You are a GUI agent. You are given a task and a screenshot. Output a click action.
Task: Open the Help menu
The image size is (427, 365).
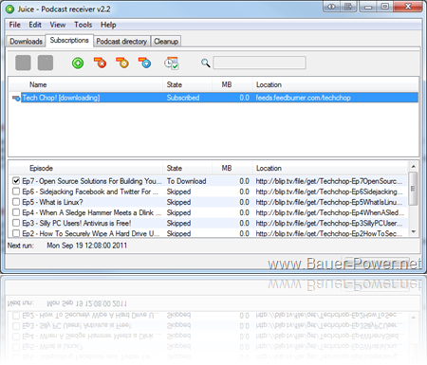108,25
